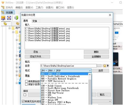The height and width of the screenshot is (106, 124).
Task: Select mtxx4.png in input list
Action: (47, 36)
